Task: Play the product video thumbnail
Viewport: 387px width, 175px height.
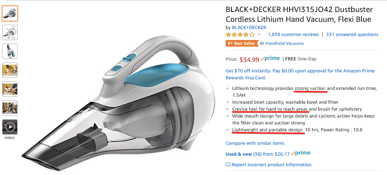Action: click(x=10, y=127)
